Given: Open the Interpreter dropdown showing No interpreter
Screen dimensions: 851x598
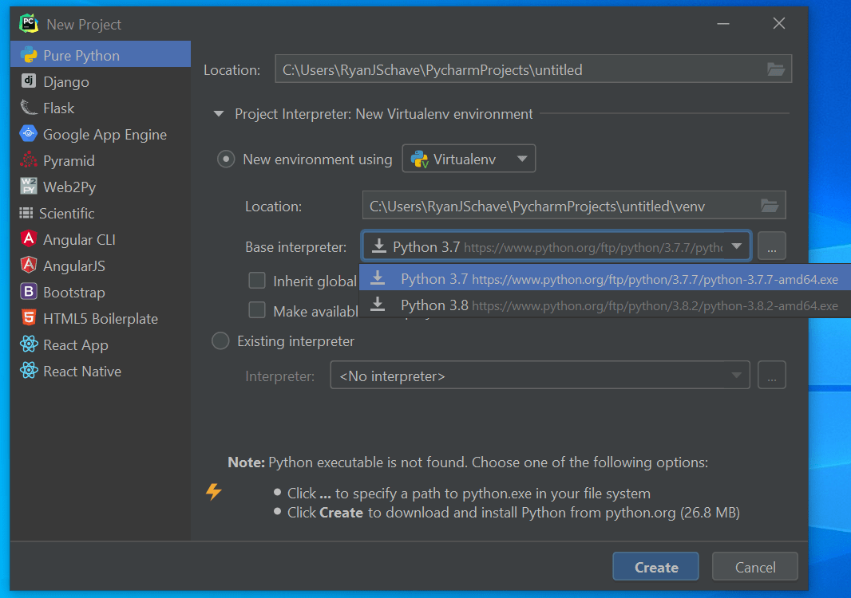Looking at the screenshot, I should click(540, 375).
